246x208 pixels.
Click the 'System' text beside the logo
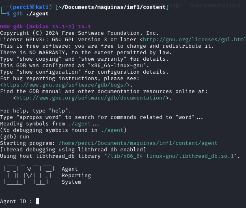(x=71, y=182)
